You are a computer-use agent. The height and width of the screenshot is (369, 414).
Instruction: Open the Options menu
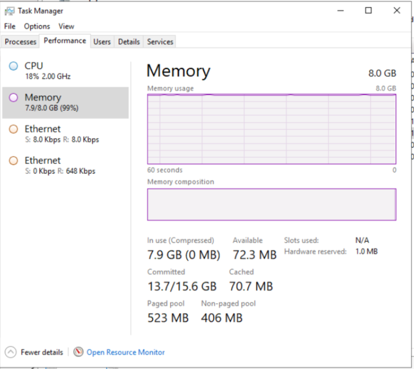[37, 27]
